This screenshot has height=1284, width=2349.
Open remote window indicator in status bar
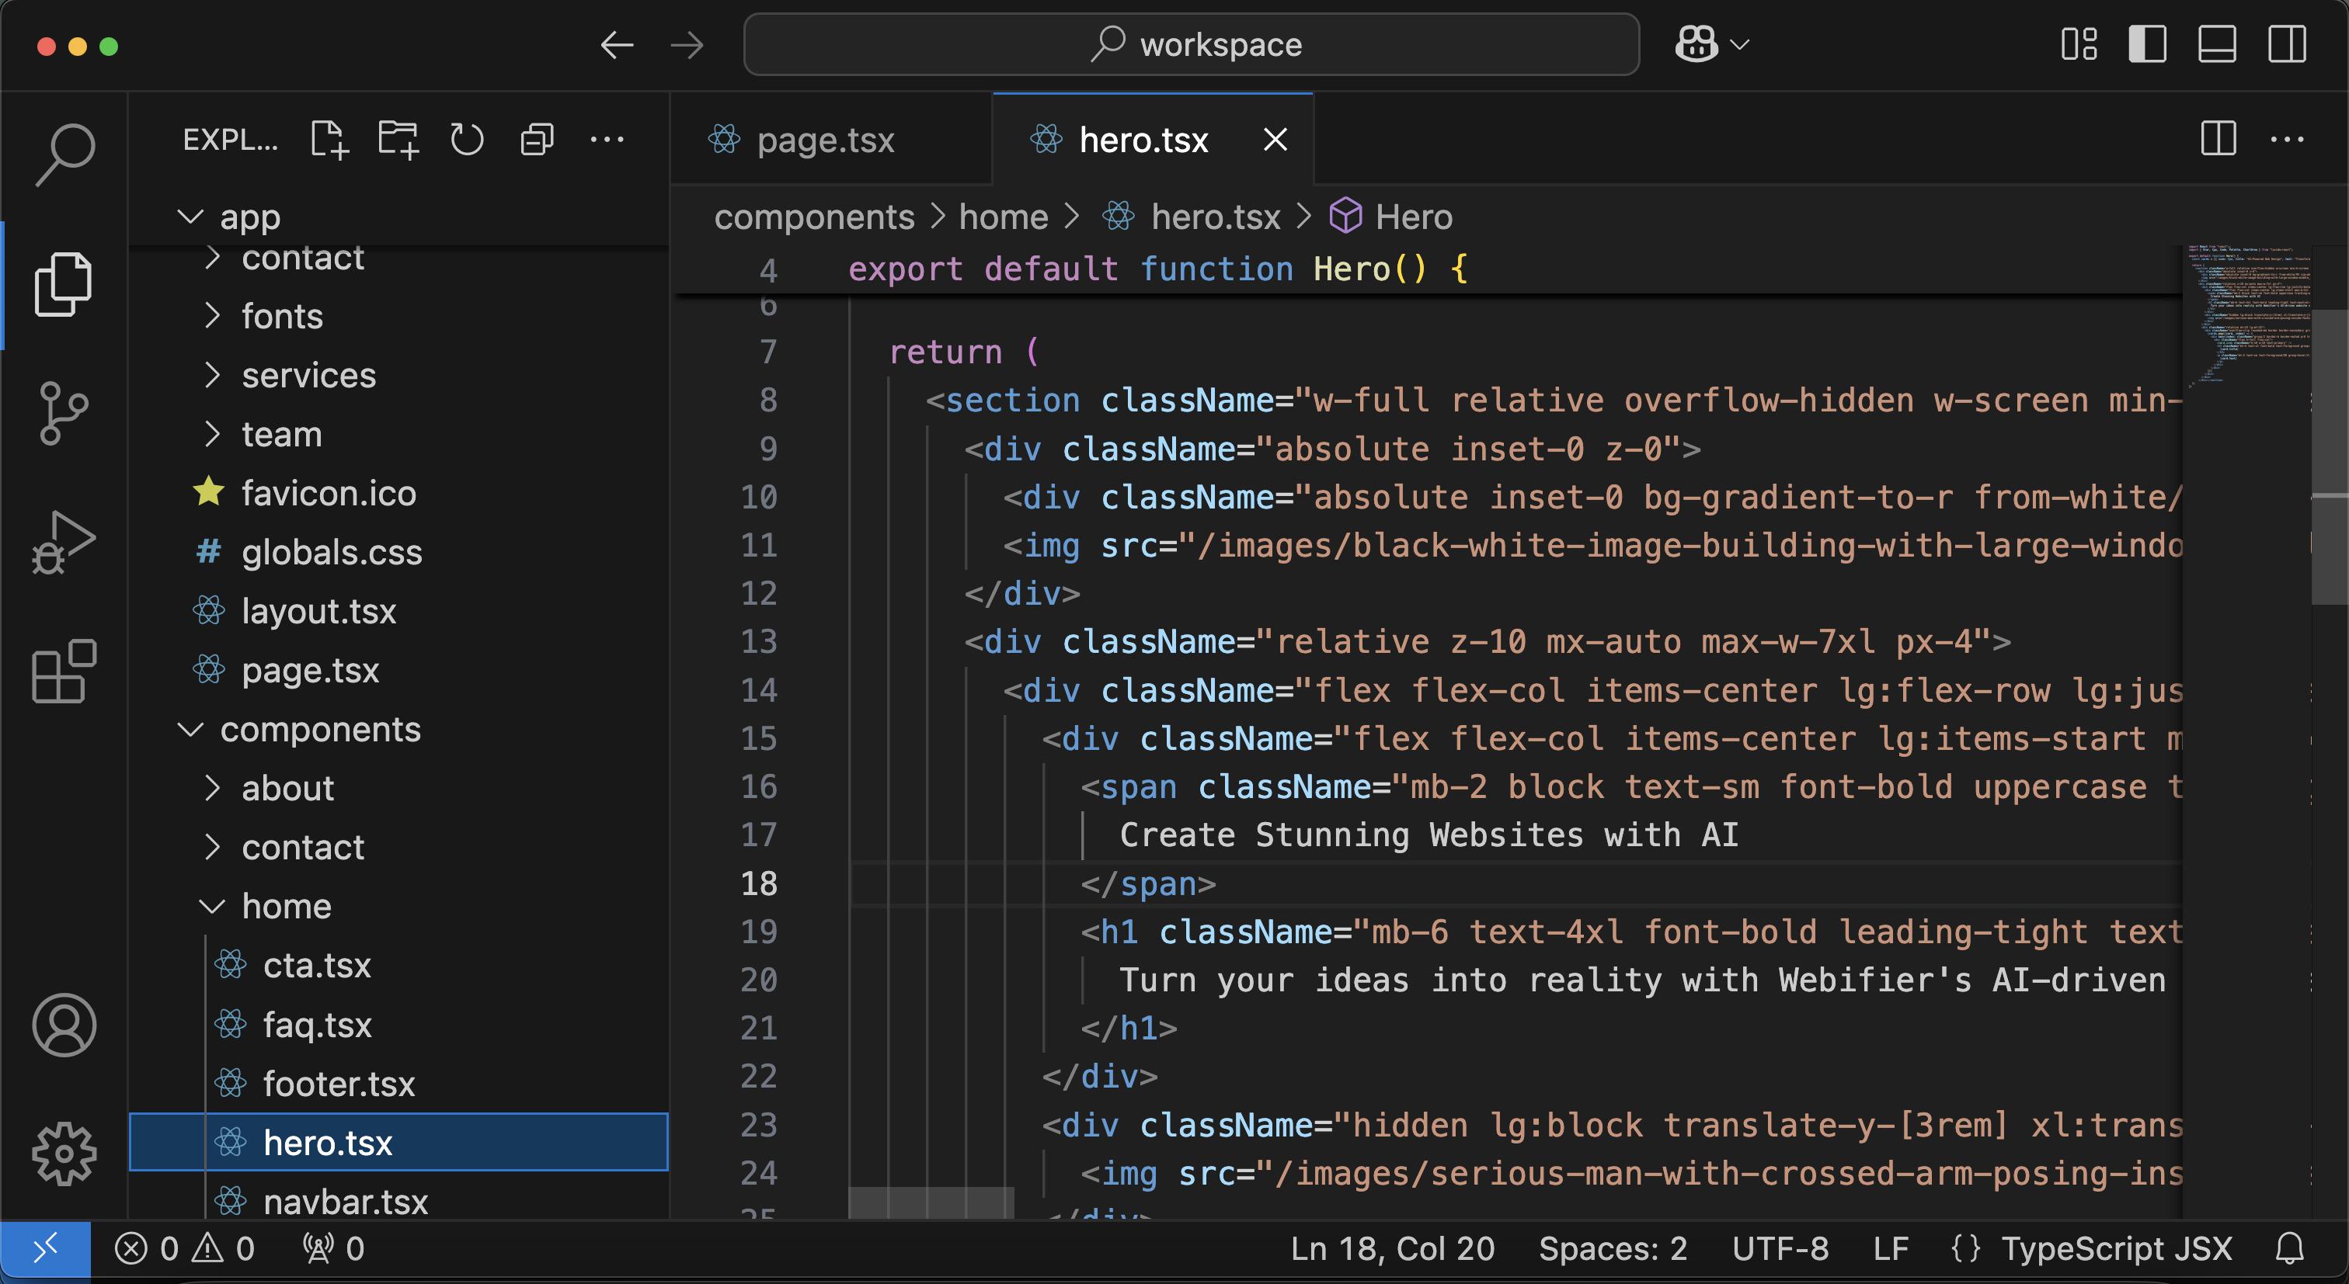click(46, 1248)
